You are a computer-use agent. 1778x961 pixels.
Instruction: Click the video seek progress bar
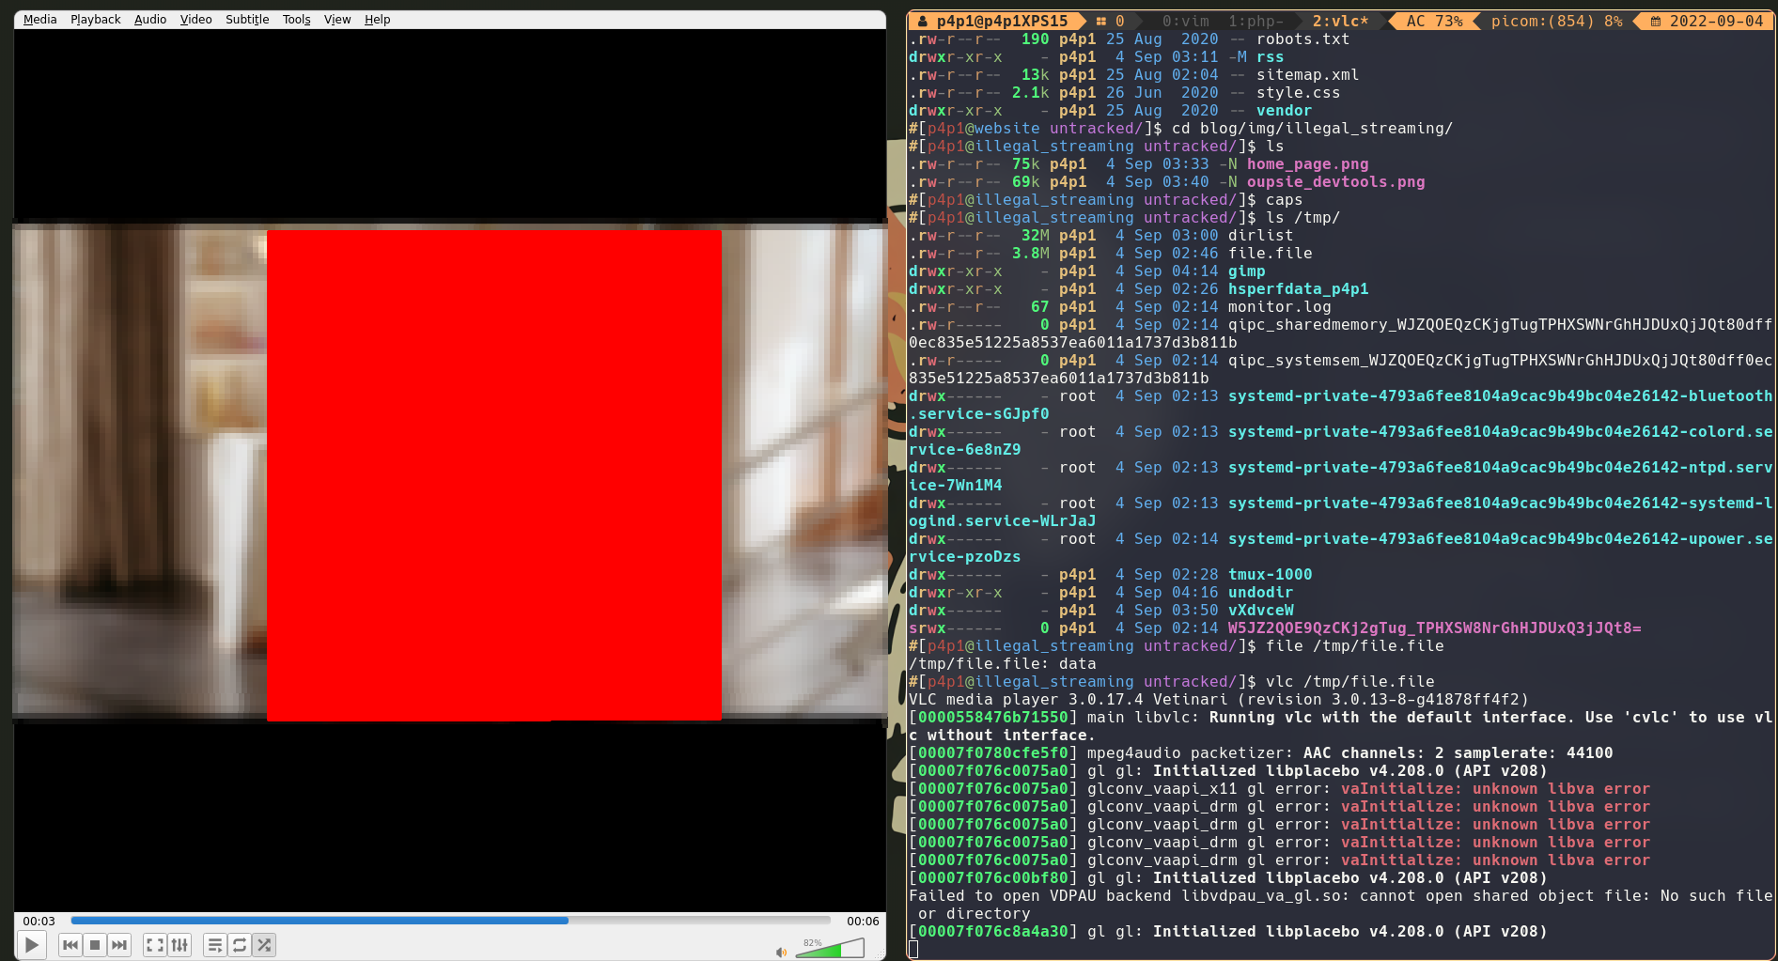[x=451, y=921]
